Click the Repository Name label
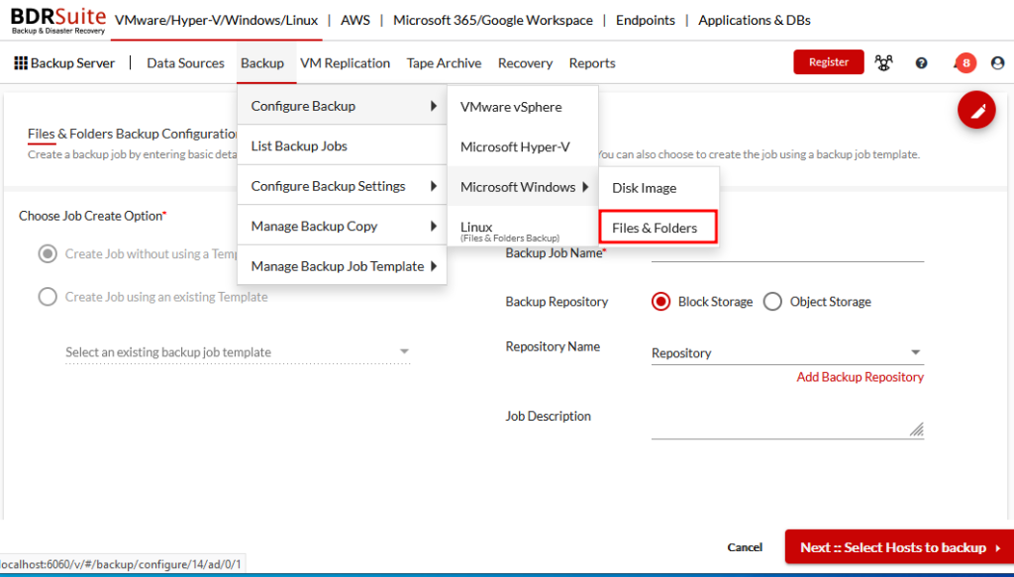 pyautogui.click(x=553, y=347)
